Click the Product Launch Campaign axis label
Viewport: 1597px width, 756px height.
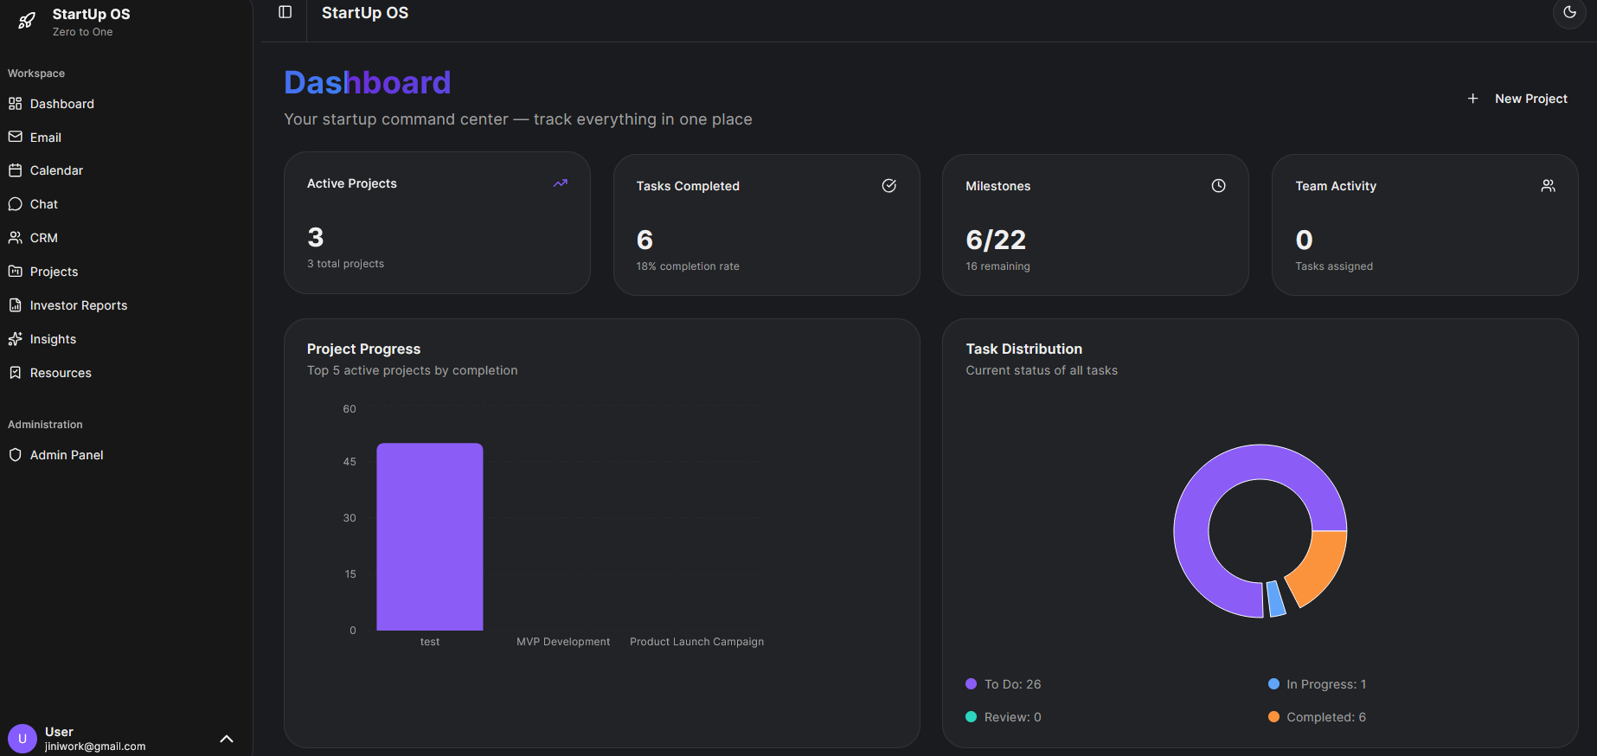click(696, 642)
